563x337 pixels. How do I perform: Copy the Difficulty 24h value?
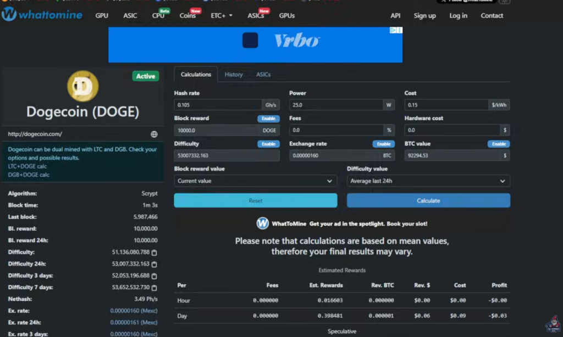154,264
